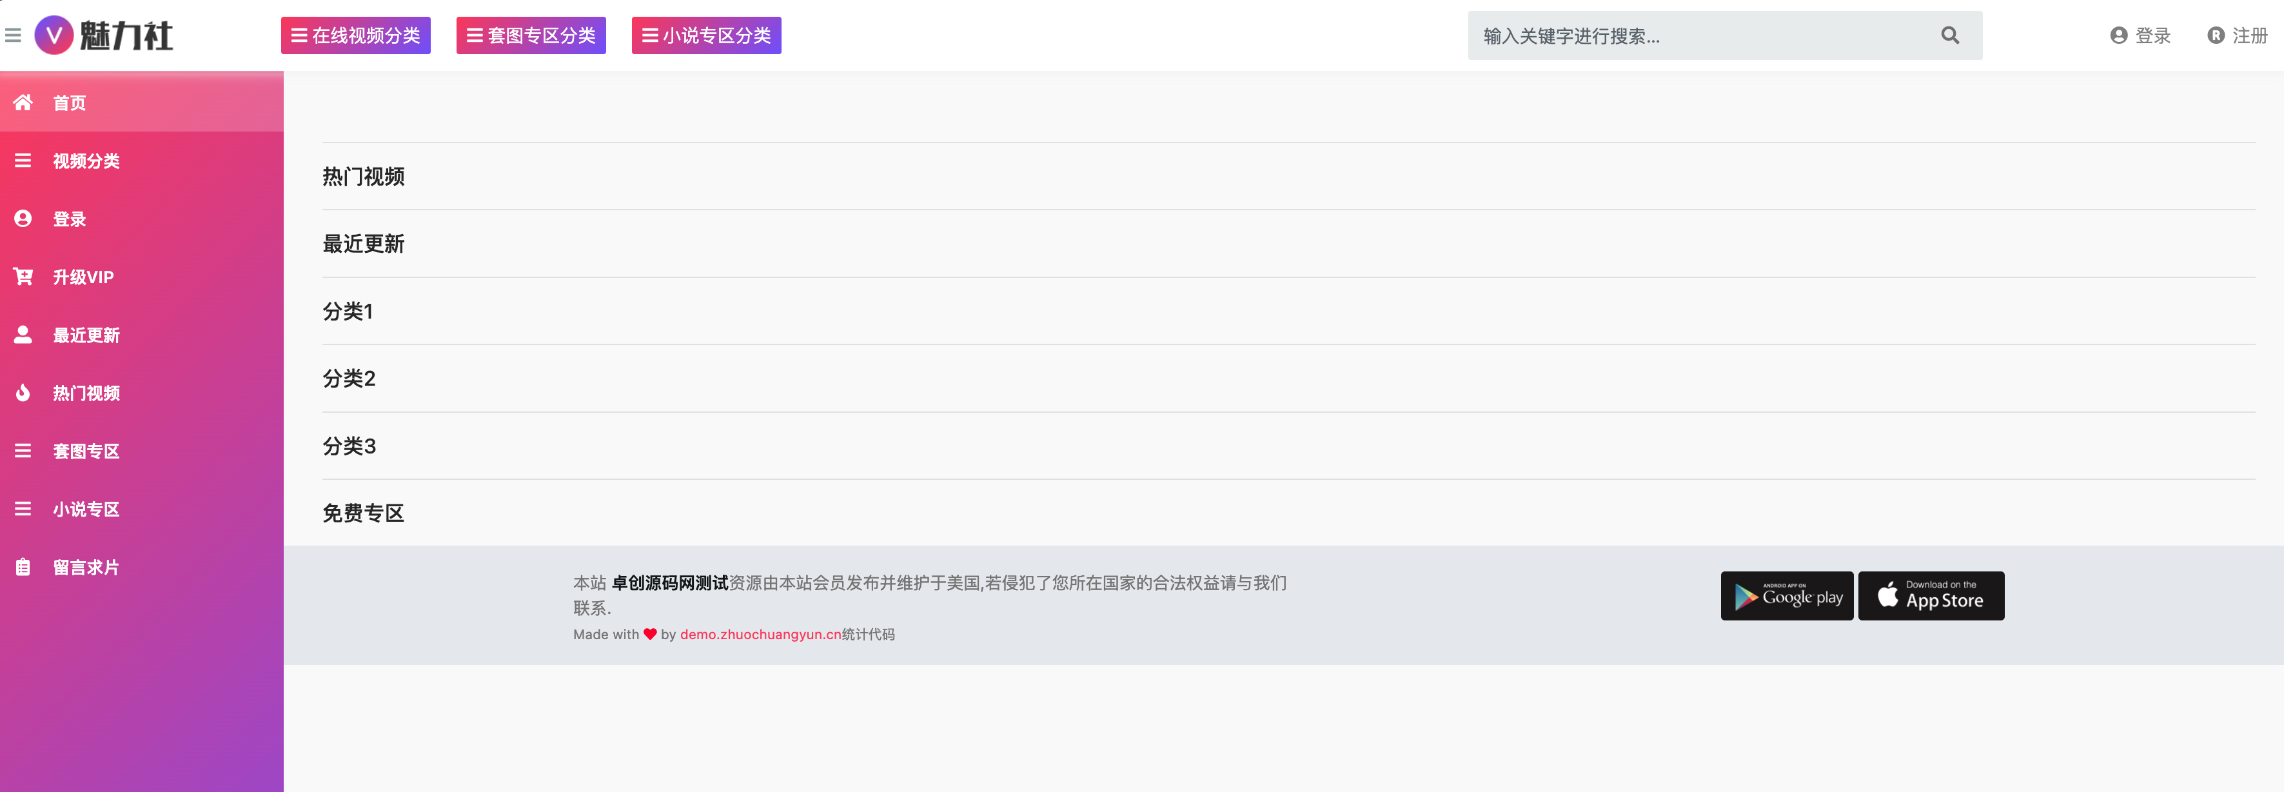The image size is (2284, 792).
Task: Click the 免费专区 section heading
Action: [364, 513]
